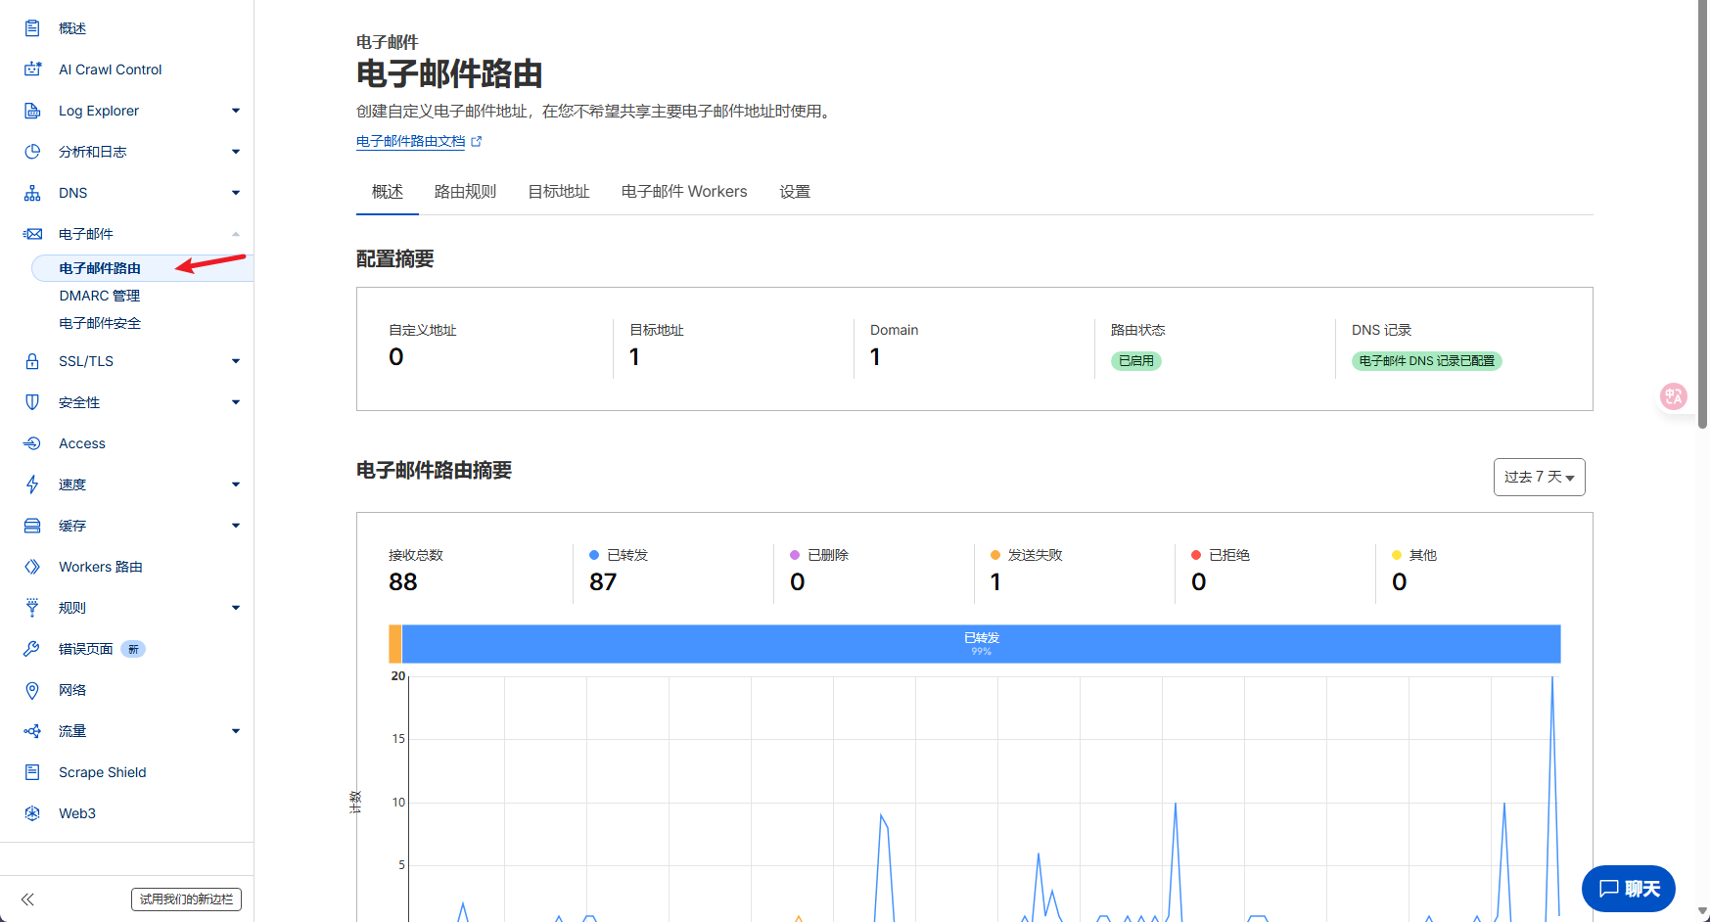Switch to the 路由规则 tab

click(465, 192)
